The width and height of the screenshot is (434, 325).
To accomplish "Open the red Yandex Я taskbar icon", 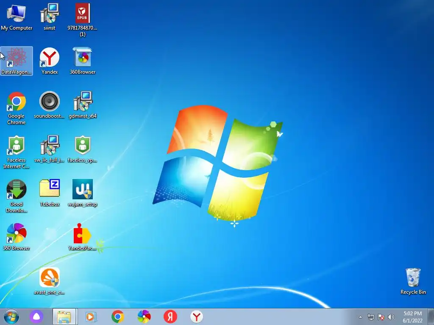I will tap(170, 317).
